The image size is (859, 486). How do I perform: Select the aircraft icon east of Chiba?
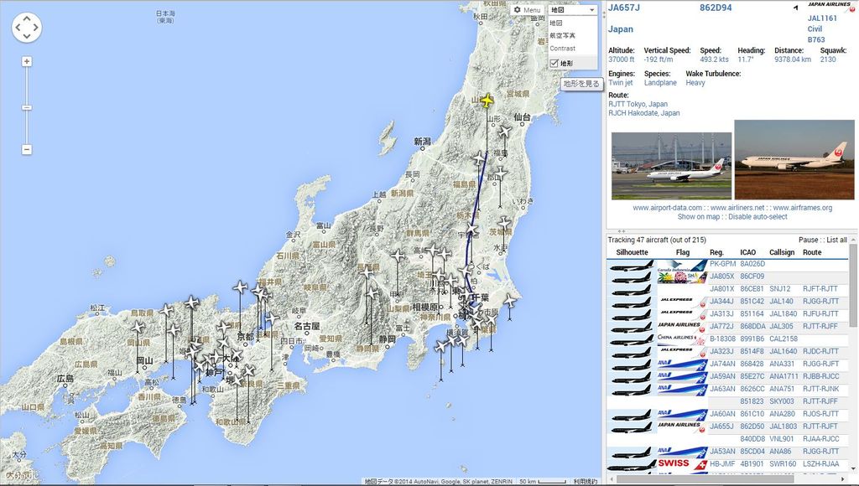pos(509,301)
